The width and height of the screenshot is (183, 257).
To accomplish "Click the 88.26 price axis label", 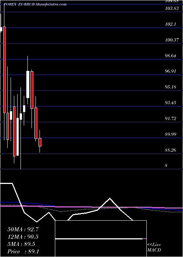I will click(x=171, y=150).
